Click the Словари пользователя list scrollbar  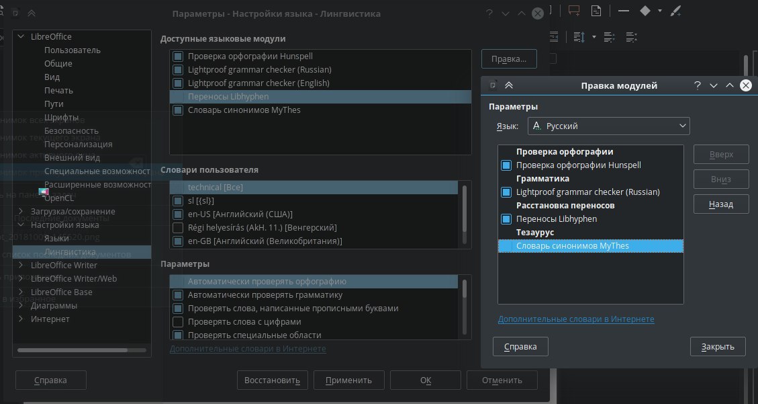[465, 214]
